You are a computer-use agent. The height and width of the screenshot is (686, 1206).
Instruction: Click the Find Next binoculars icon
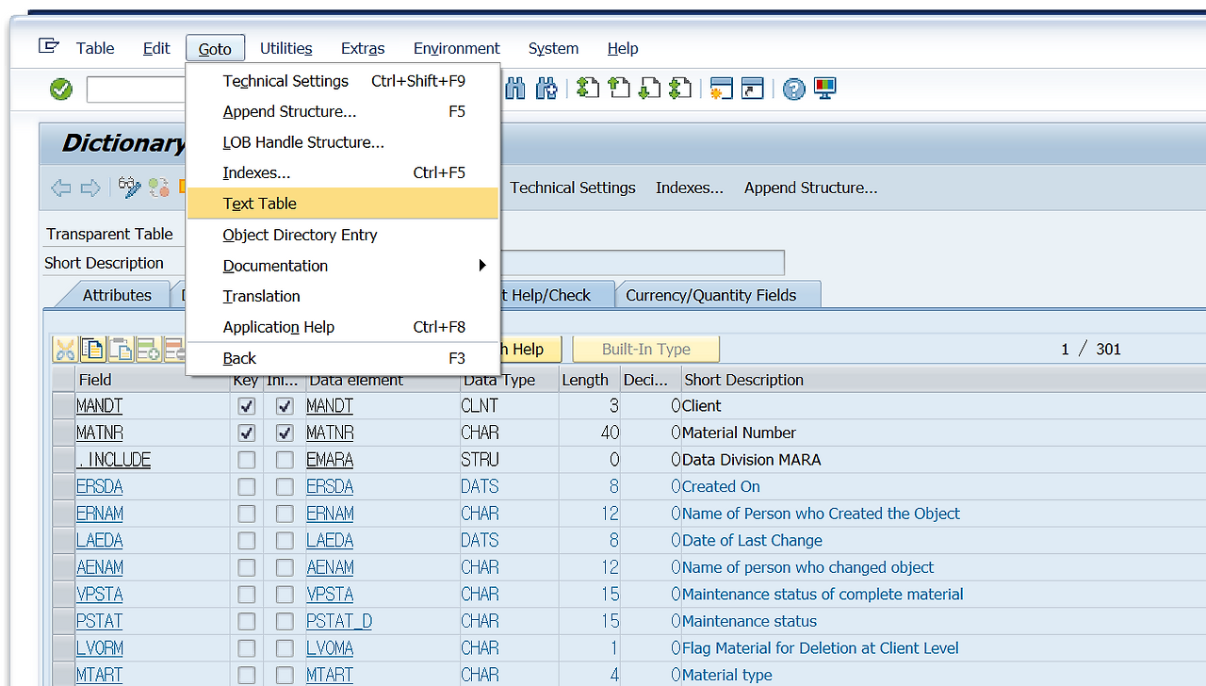coord(546,89)
